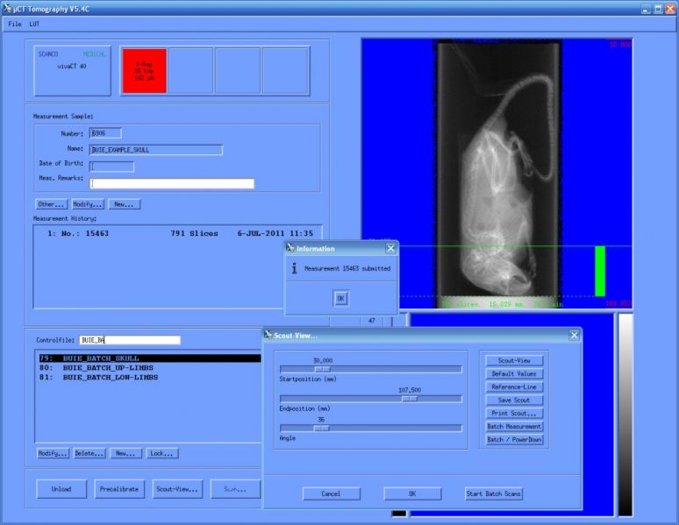Click the Unload button

click(61, 489)
